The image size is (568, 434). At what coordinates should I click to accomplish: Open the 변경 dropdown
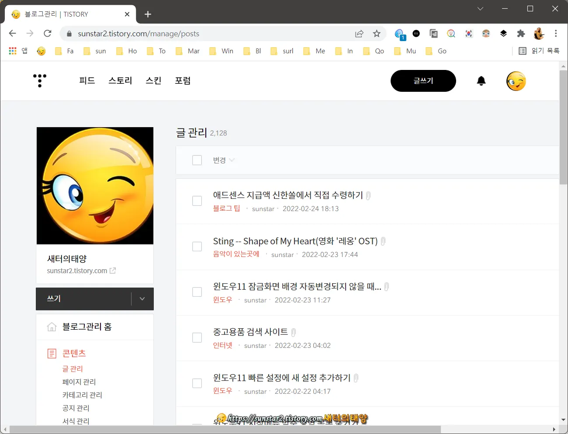[223, 160]
